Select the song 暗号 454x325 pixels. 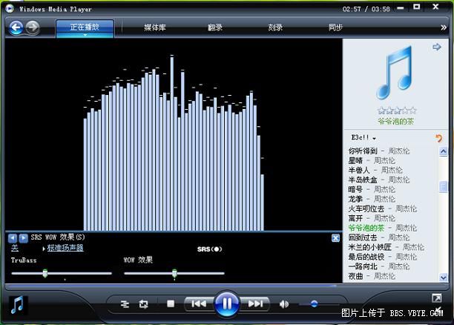[372, 189]
